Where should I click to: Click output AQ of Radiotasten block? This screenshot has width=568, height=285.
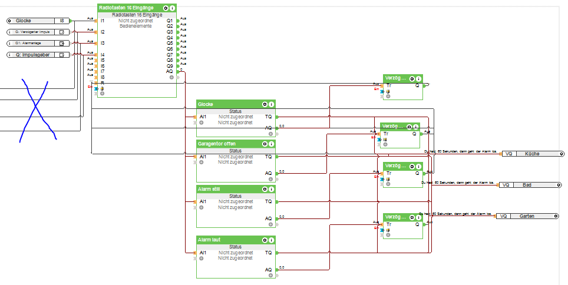click(170, 72)
